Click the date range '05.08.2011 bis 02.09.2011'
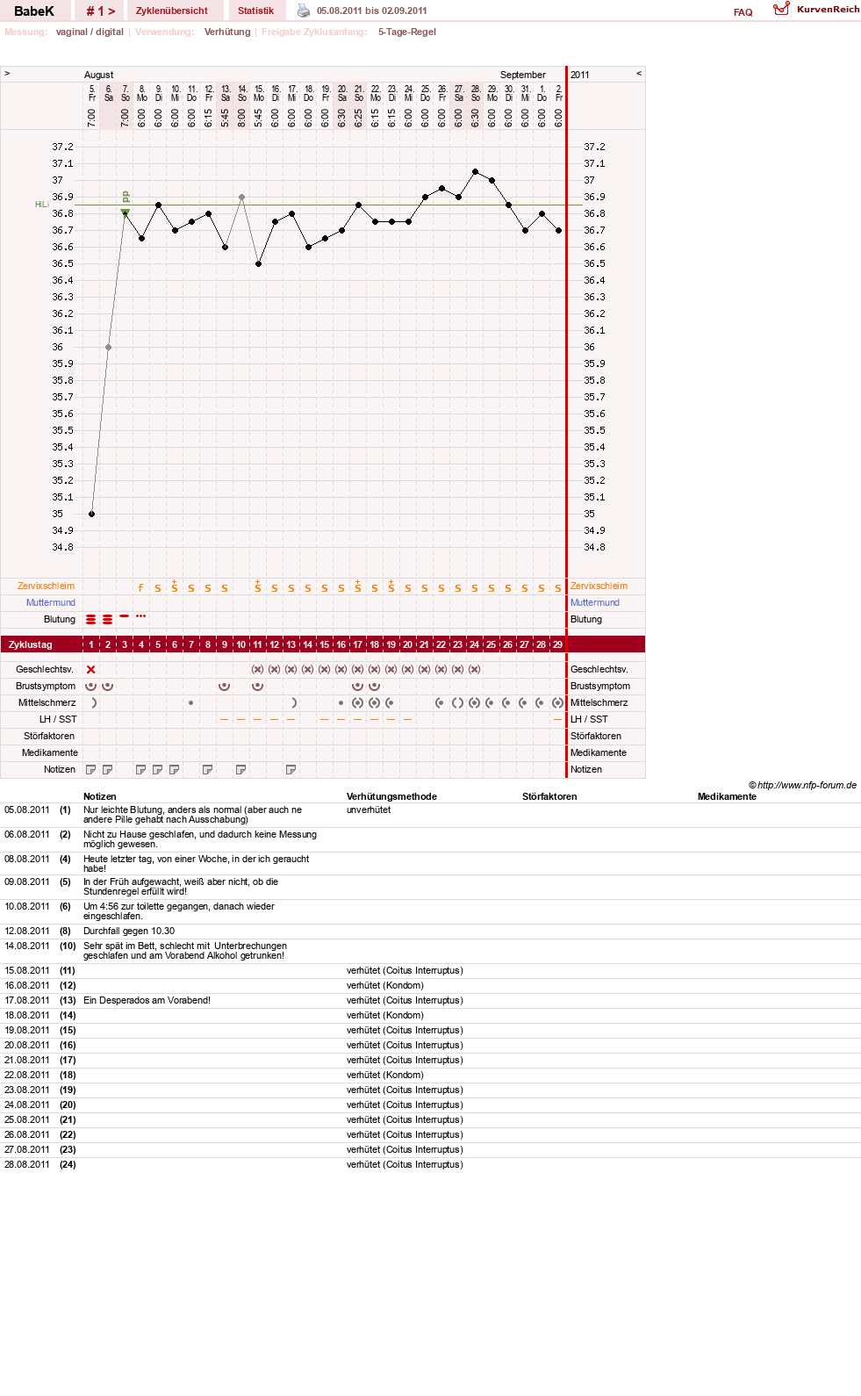The image size is (861, 1396). 372,11
